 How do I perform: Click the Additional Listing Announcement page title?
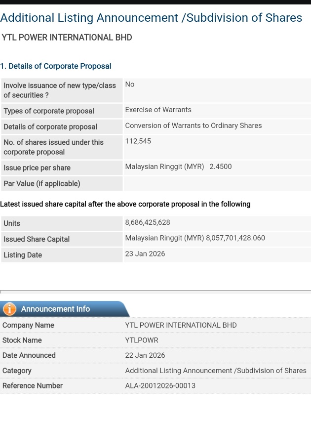(x=151, y=18)
